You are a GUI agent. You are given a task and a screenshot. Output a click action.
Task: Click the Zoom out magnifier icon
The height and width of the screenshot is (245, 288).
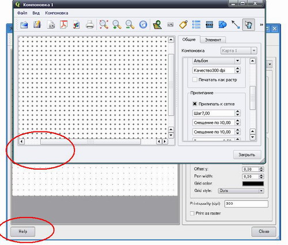point(130,25)
